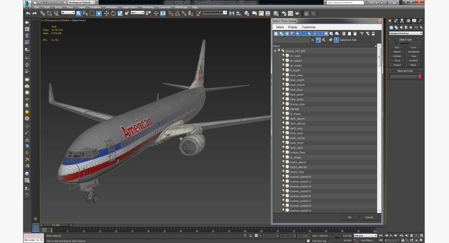Click Sort by Layer icon in dialog
Screen dimensions: 449x243
(x=330, y=40)
